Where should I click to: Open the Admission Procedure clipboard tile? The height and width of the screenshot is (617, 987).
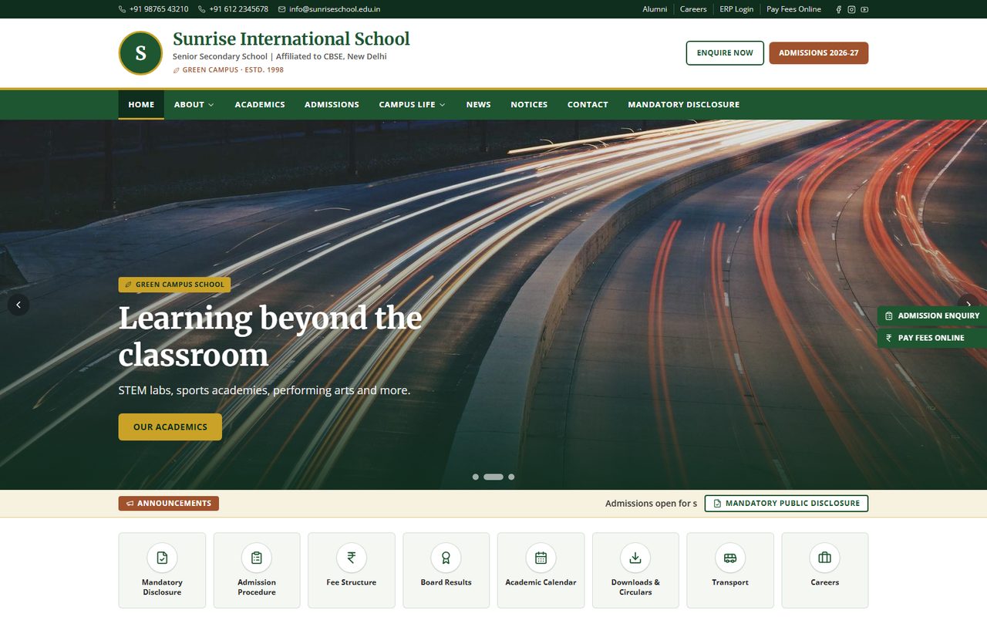pos(257,571)
